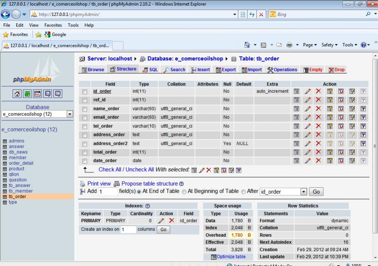Select the At Beginning of Table radio button
Image resolution: width=378 pixels, height=266 pixels.
click(x=184, y=192)
